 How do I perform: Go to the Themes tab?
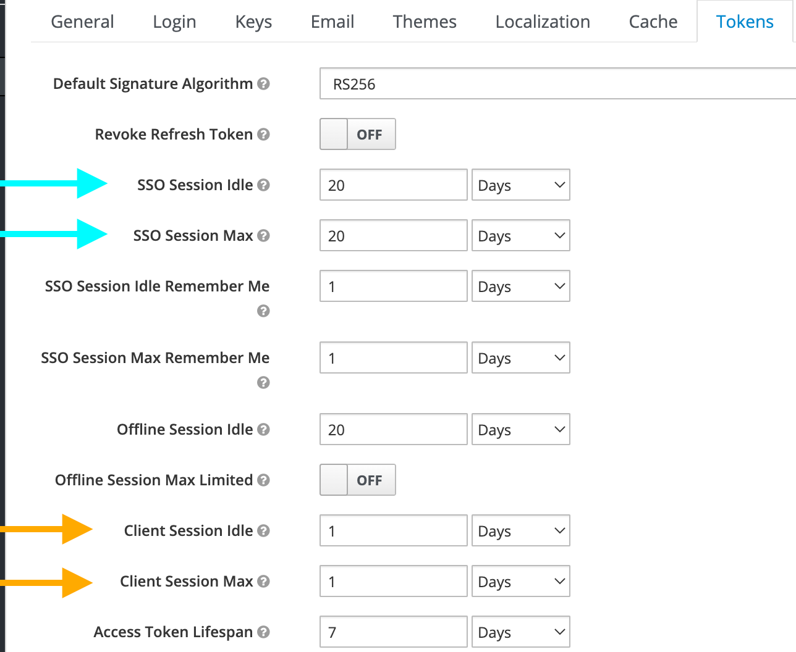point(425,22)
